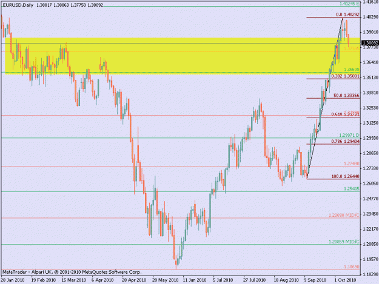Select the 5 Jul 2010 date label
This screenshot has height=284, width=379.
[223, 280]
